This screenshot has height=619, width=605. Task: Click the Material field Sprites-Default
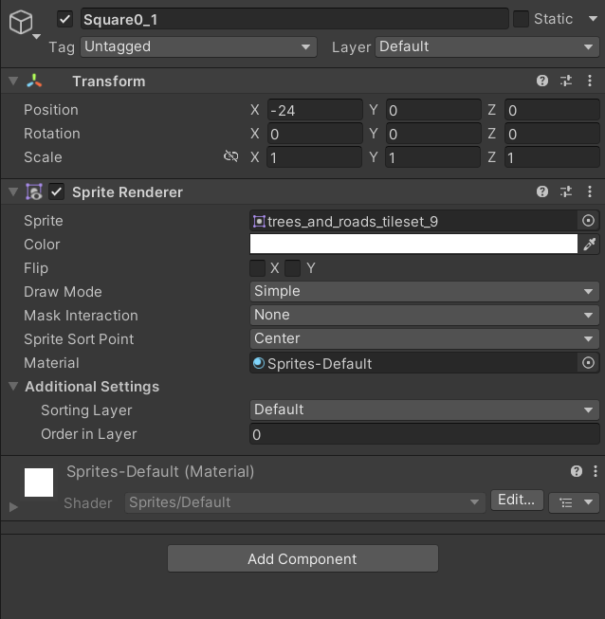point(413,363)
